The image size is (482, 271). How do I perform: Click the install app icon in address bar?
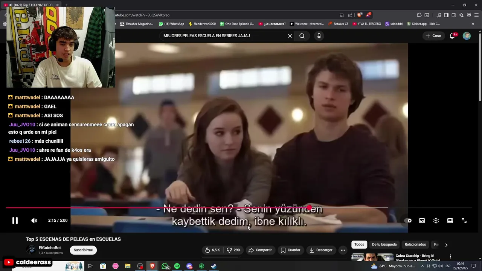click(x=342, y=15)
